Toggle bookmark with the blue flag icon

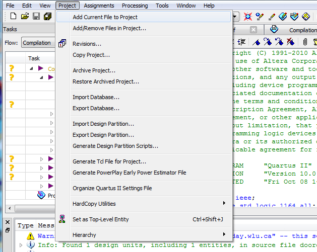pyautogui.click(x=257, y=42)
